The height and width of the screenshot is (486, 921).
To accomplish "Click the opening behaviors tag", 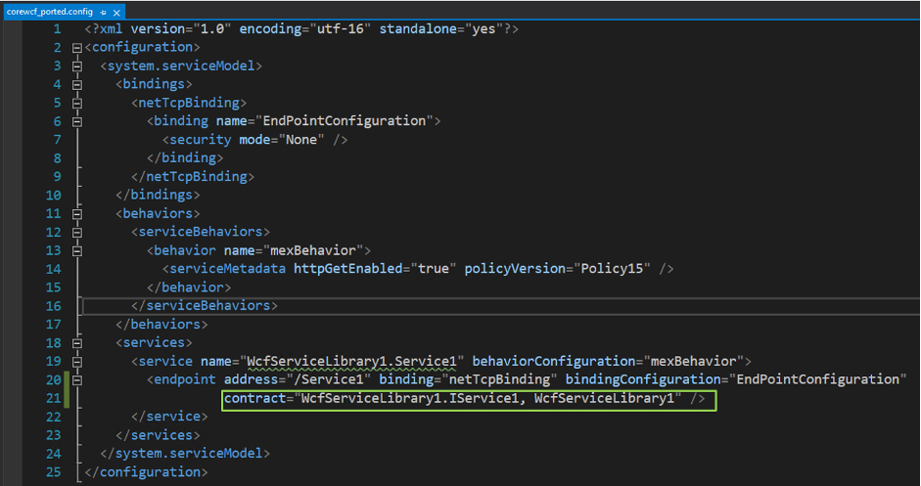I will point(158,213).
